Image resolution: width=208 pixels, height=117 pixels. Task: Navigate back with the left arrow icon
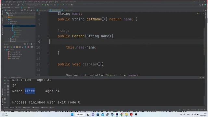pos(12,5)
